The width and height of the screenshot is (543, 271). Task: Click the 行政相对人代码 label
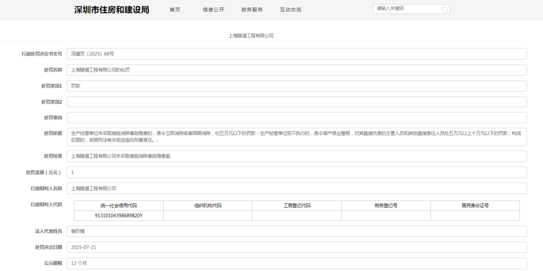(46, 204)
